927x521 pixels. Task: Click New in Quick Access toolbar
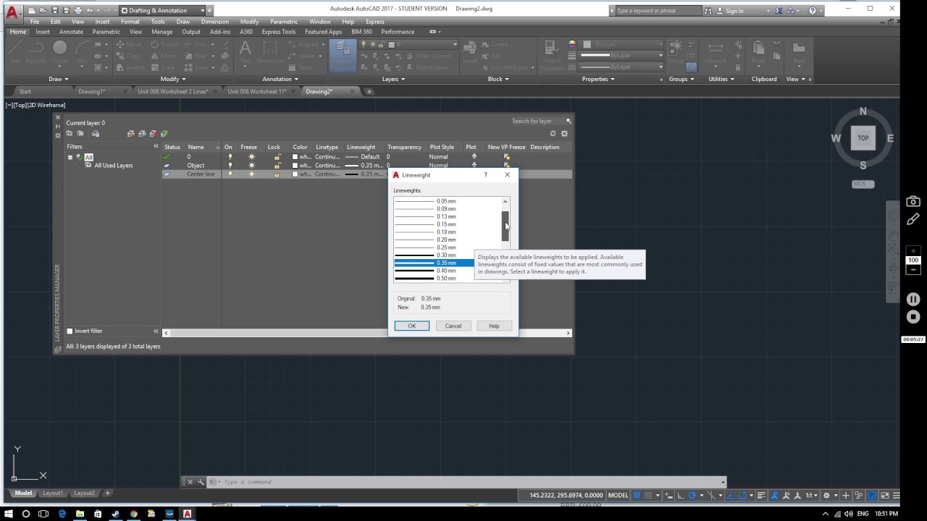(32, 11)
